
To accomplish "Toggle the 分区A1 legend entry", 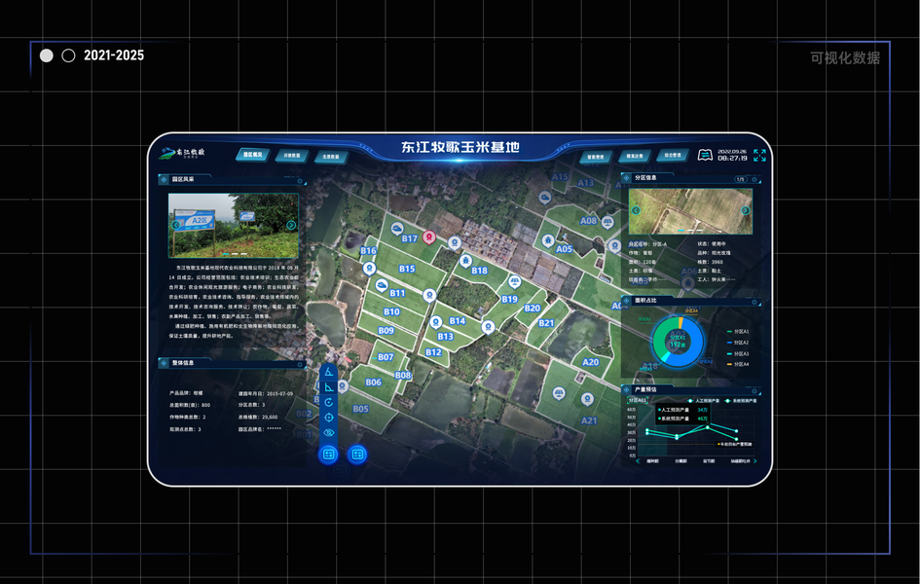I will click(738, 332).
